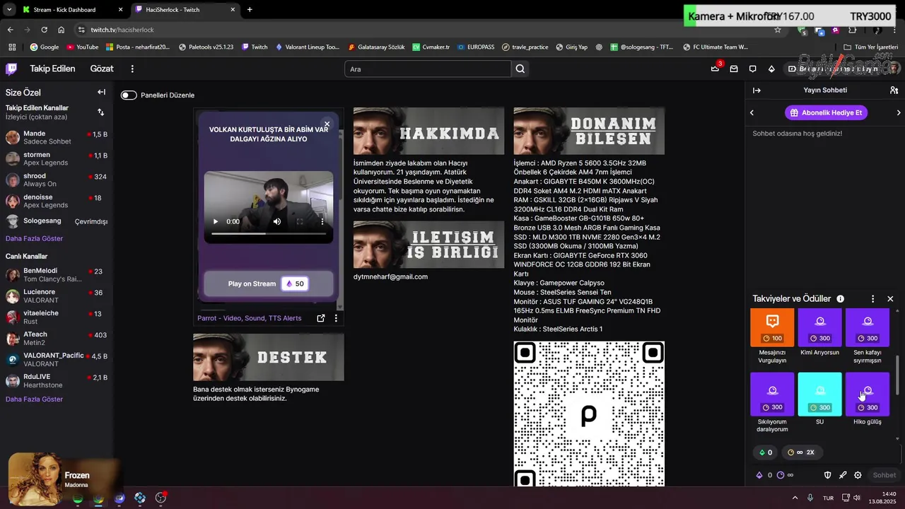Open the whispers chat bubble icon
The width and height of the screenshot is (905, 509).
coord(752,69)
